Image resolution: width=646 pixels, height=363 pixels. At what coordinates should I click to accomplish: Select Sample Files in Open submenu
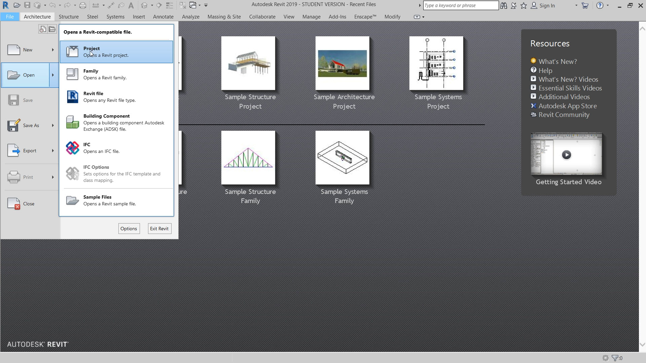pyautogui.click(x=116, y=200)
